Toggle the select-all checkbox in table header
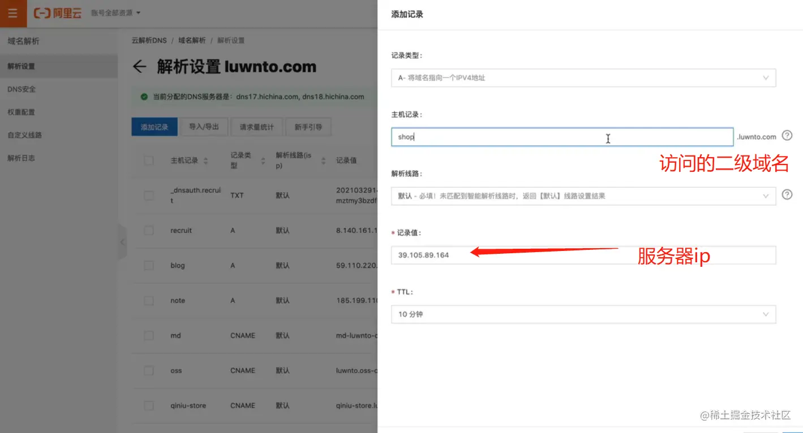Screen dimensions: 803x433 click(149, 161)
